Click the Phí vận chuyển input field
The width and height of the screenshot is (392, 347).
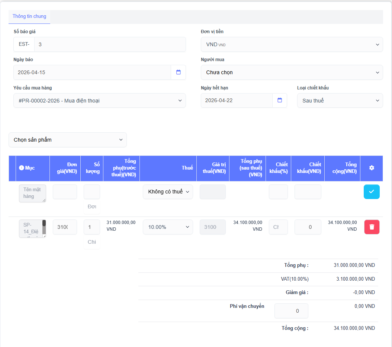click(291, 311)
